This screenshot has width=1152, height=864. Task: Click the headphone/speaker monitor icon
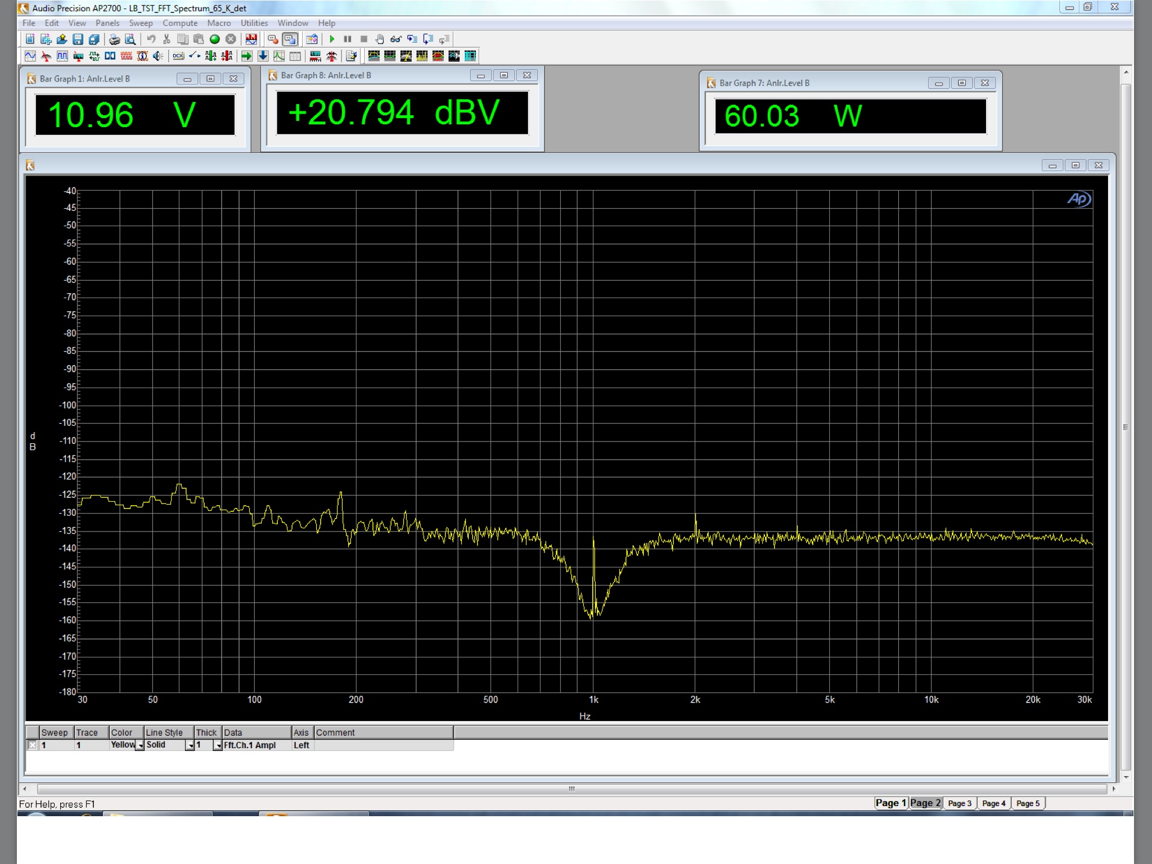158,56
